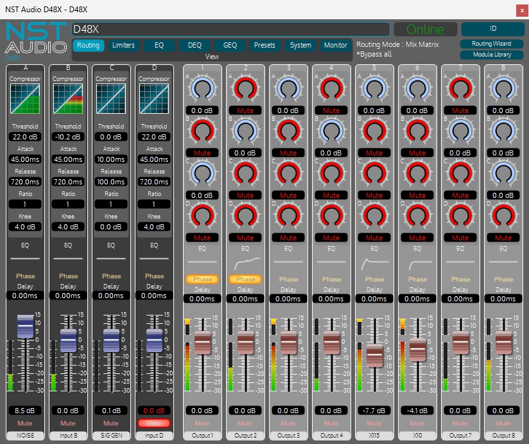Click Output 7 matrix knob B
Viewport: 529px width, 444px height.
(460, 131)
